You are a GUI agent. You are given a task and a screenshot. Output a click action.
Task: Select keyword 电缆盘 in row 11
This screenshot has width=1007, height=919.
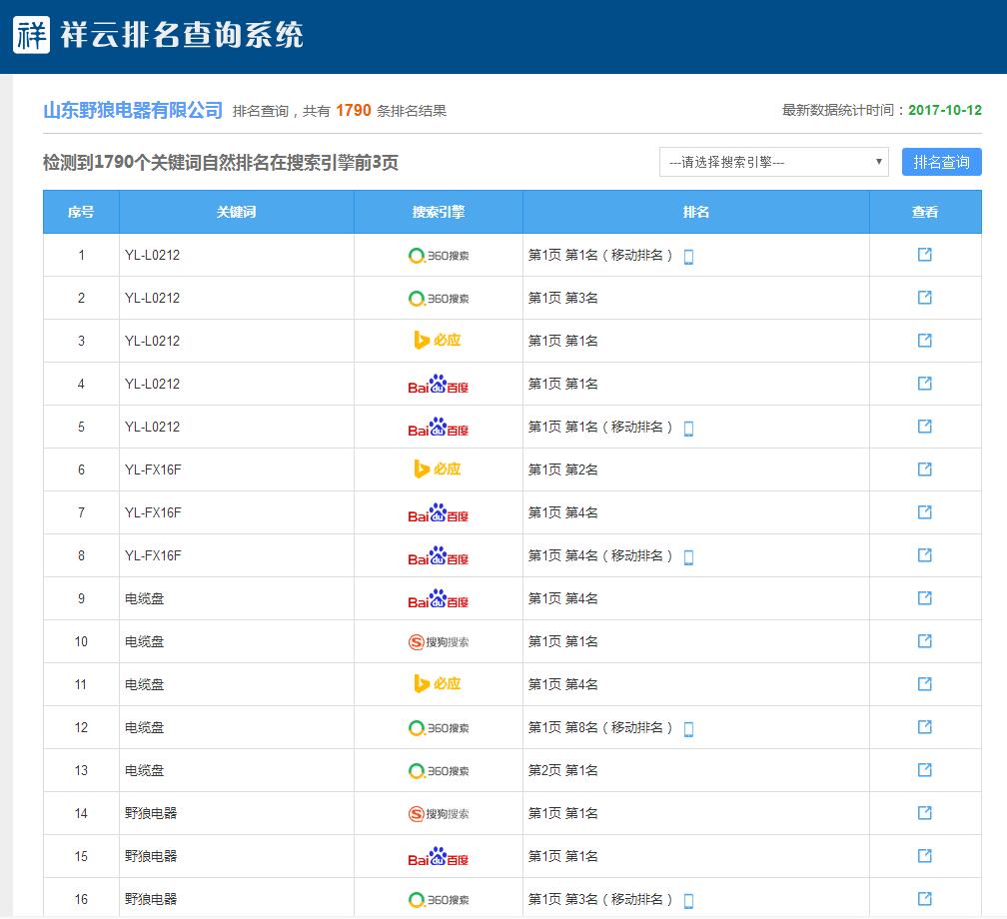click(145, 684)
